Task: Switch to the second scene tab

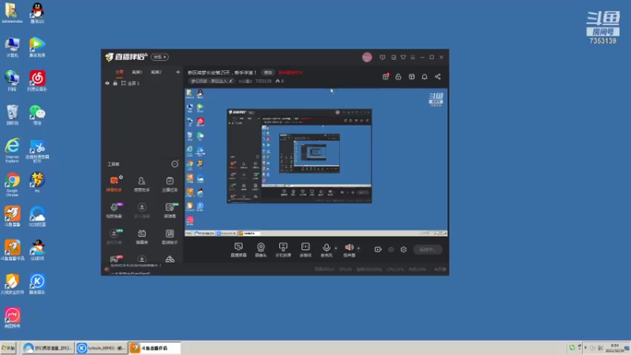Action: click(136, 72)
